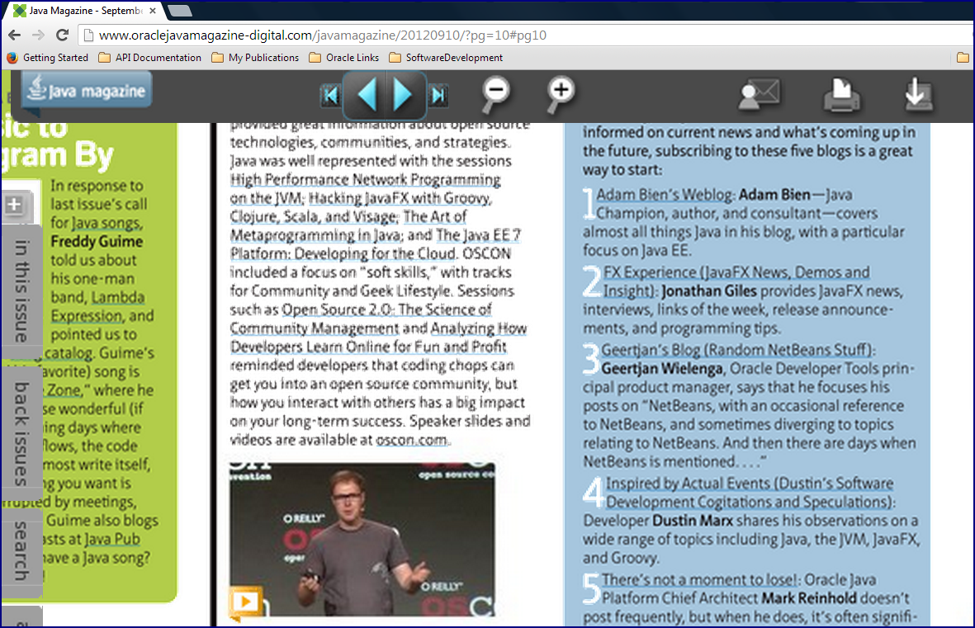Zoom out using the minus magnifier
The width and height of the screenshot is (975, 628).
(x=495, y=95)
